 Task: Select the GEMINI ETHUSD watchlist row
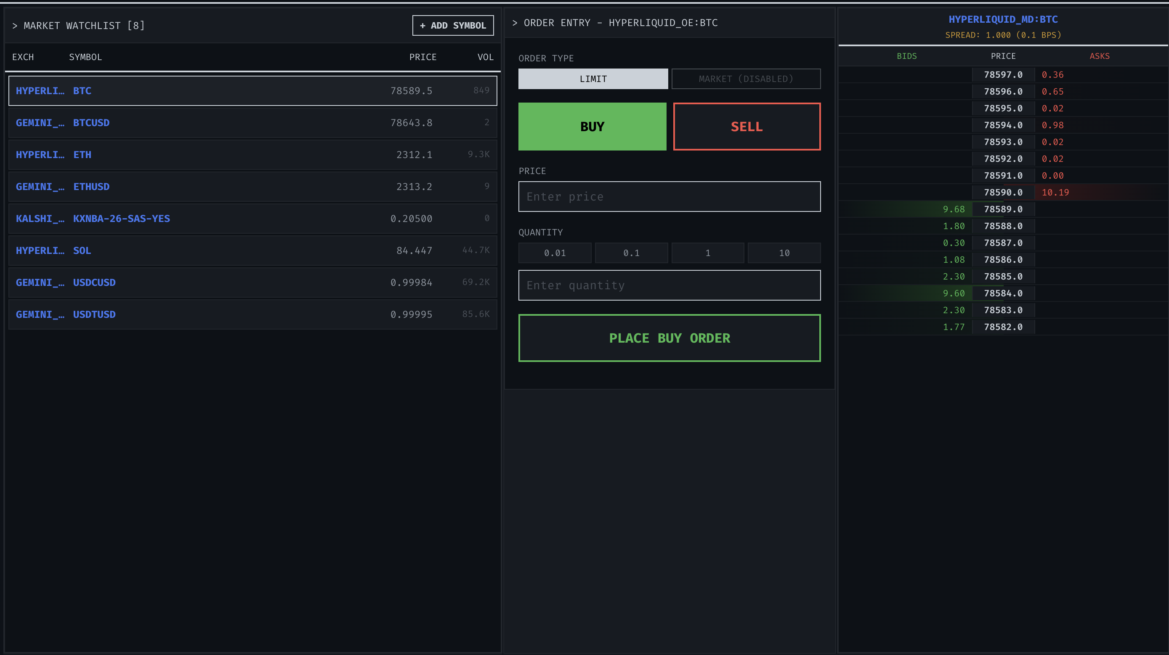coord(253,187)
